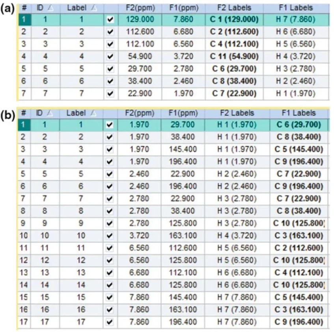Click the F1(ppm) column header in table (b)

[183, 113]
